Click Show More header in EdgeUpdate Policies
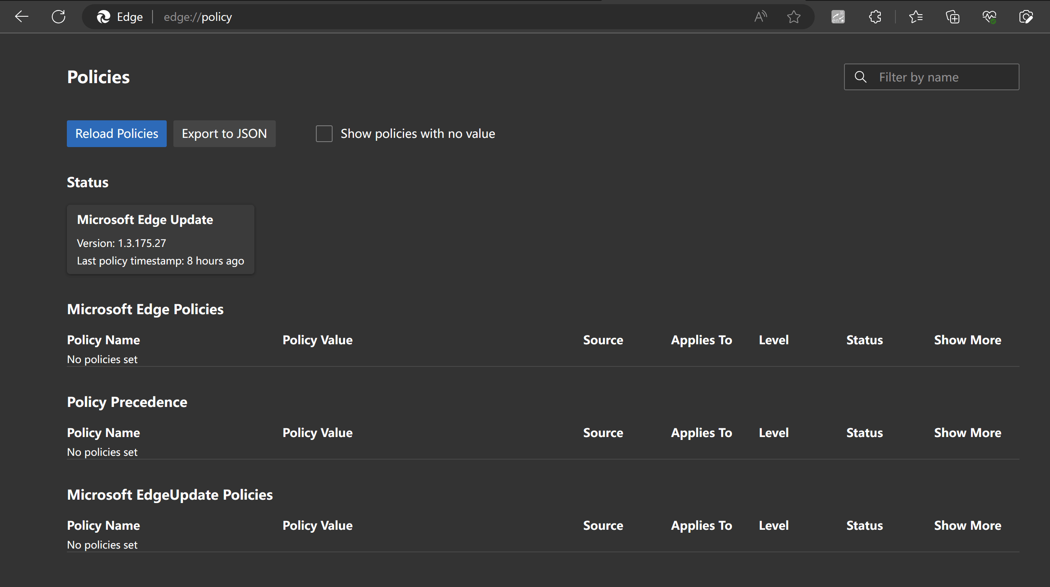1050x587 pixels. (x=968, y=526)
